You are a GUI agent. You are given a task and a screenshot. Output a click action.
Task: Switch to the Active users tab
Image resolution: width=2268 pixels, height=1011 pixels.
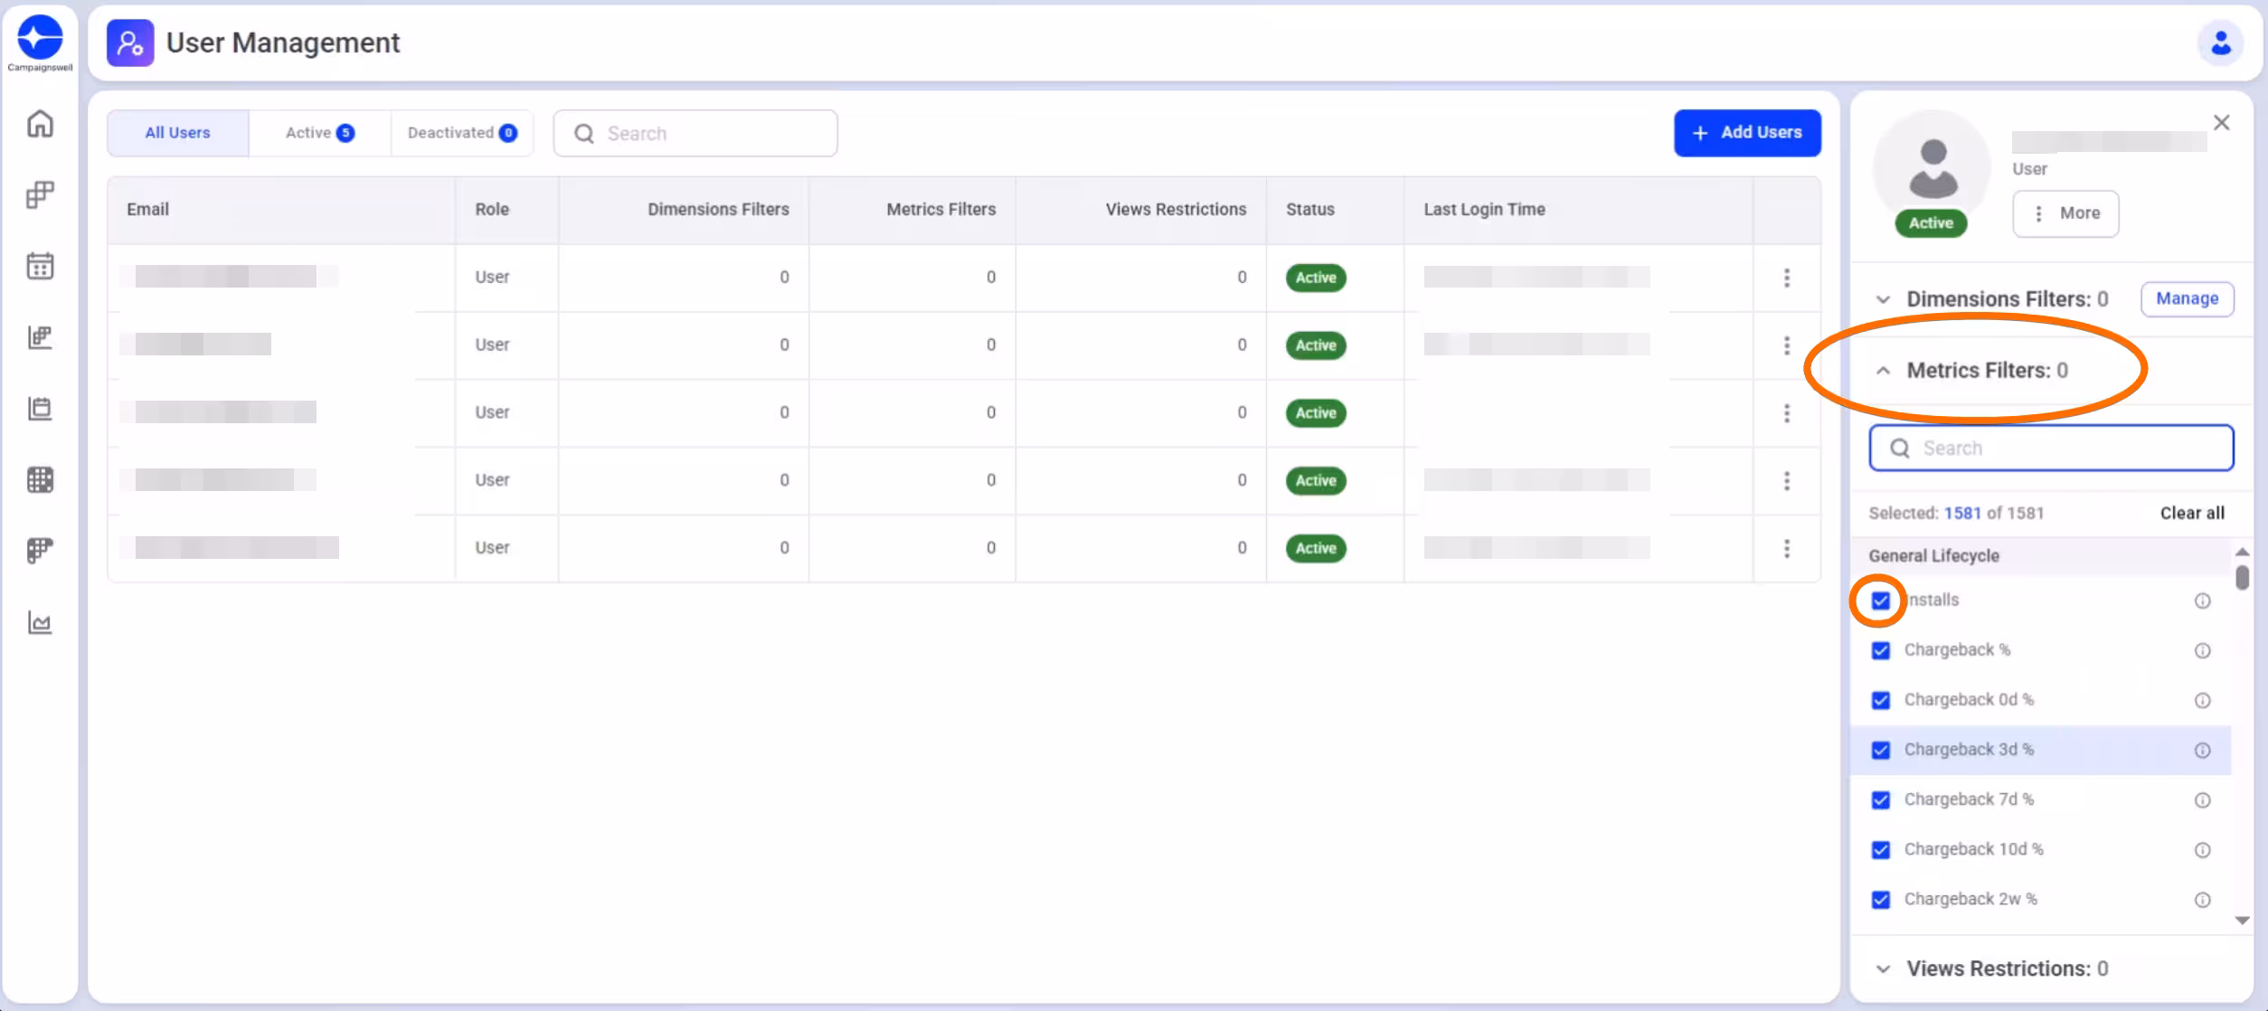(x=319, y=133)
